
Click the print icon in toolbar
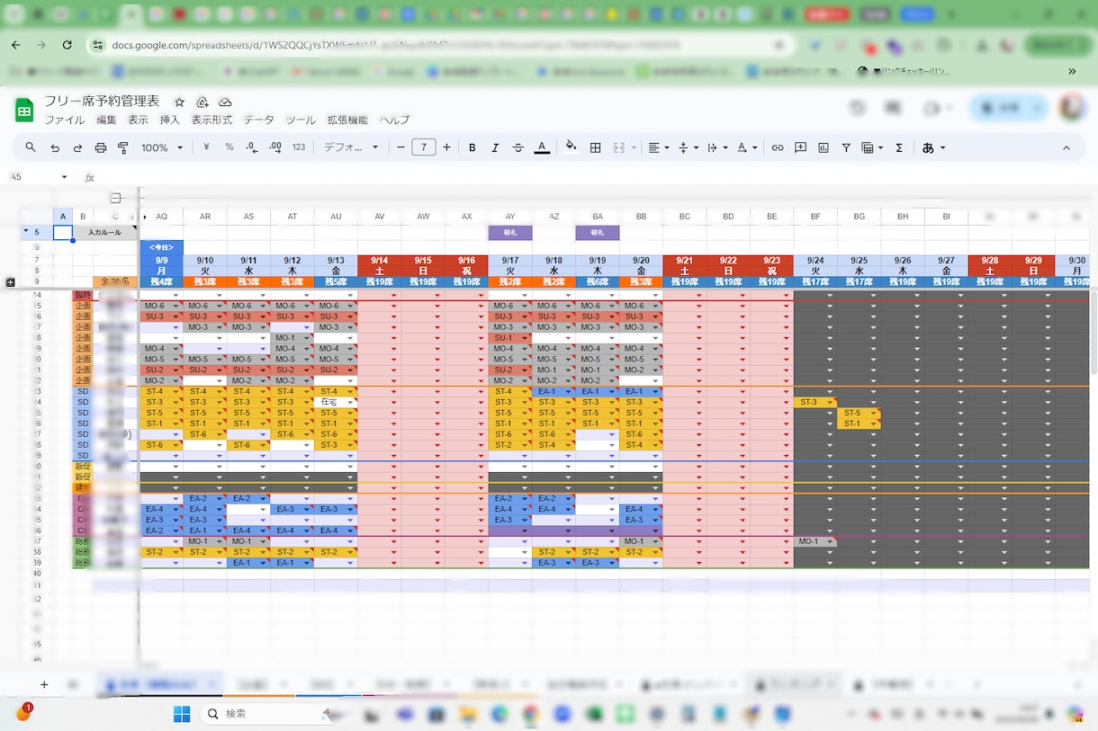pos(100,147)
